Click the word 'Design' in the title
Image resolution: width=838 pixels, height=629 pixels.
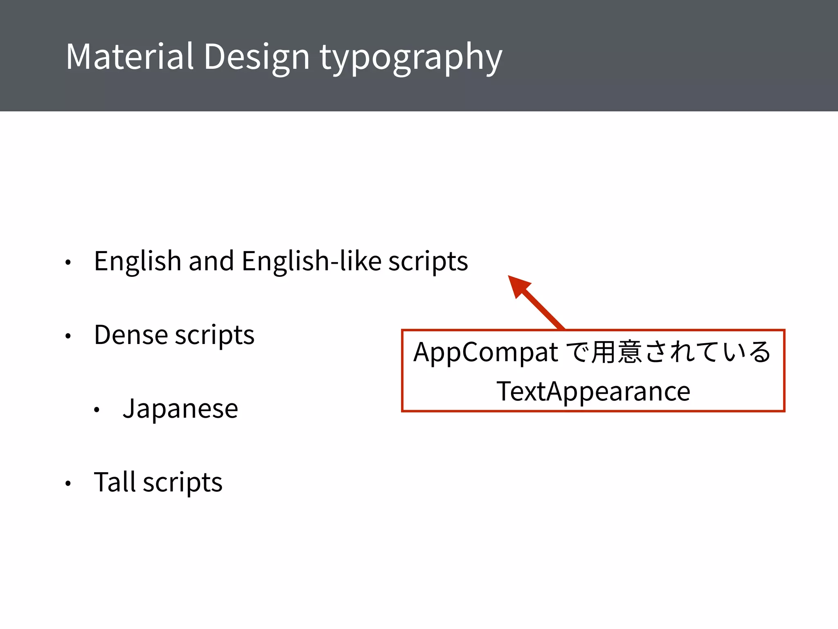pyautogui.click(x=257, y=57)
